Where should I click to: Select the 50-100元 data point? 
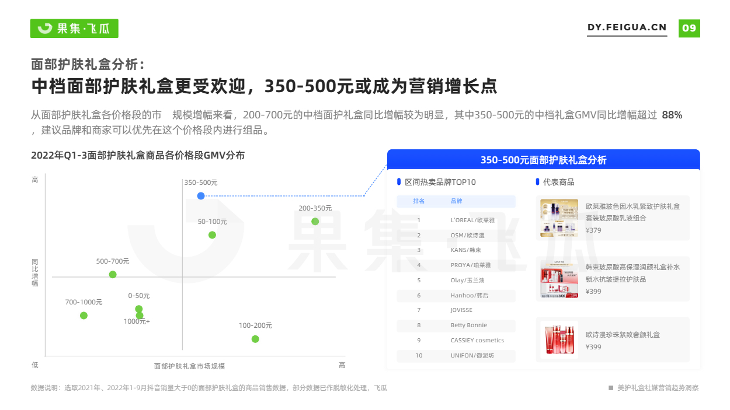(212, 235)
